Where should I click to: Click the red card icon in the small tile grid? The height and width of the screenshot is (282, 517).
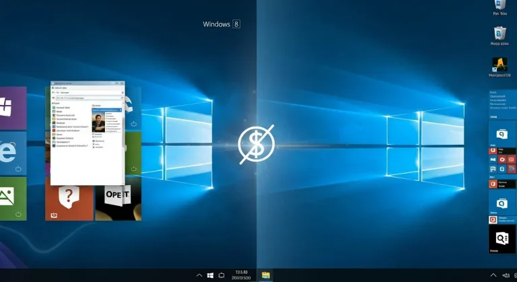[512, 160]
